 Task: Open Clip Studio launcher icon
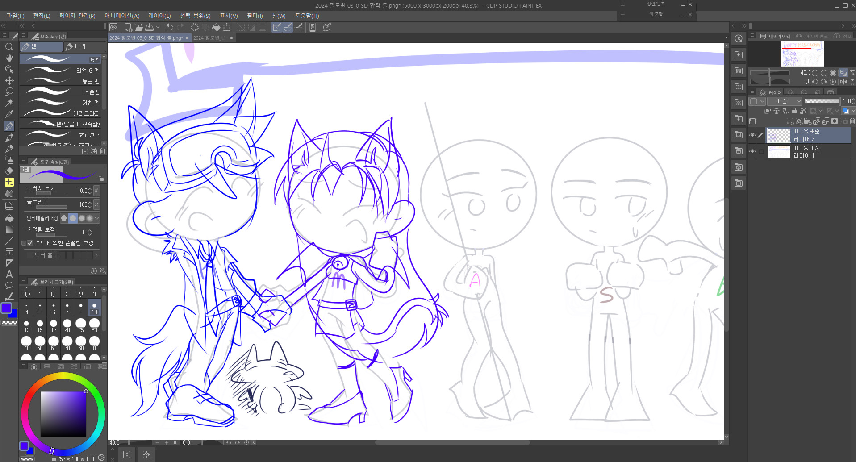114,27
